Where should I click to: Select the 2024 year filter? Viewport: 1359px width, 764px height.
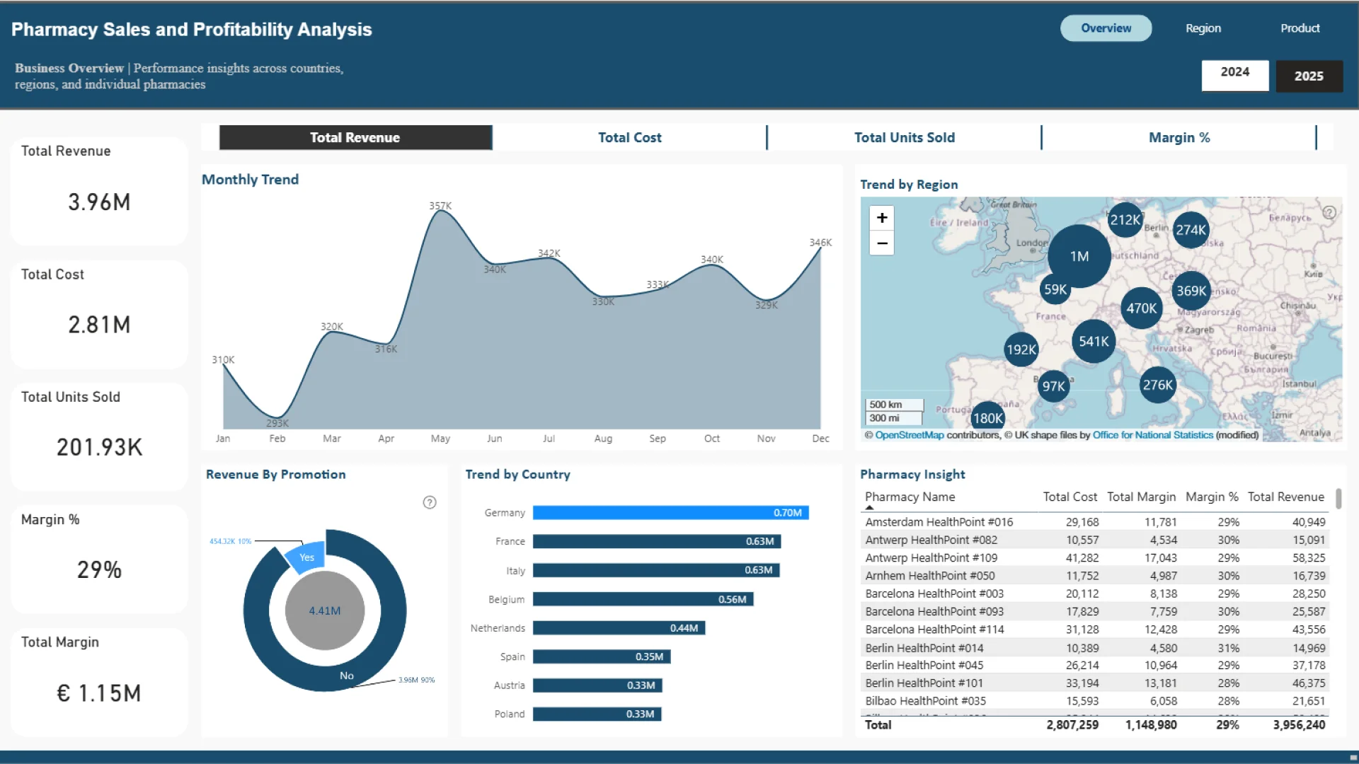1234,74
